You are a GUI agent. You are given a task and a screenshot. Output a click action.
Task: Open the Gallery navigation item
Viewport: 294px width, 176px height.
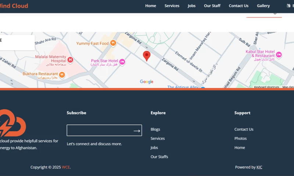point(263,6)
